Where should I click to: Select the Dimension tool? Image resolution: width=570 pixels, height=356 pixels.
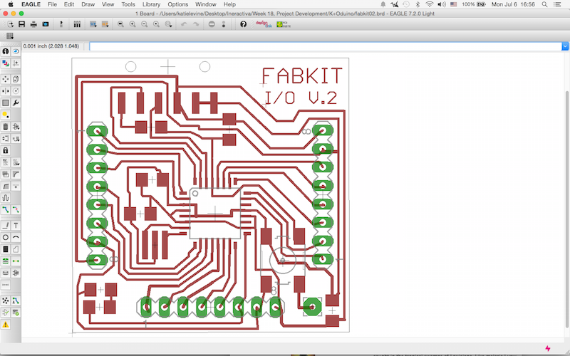click(6, 285)
